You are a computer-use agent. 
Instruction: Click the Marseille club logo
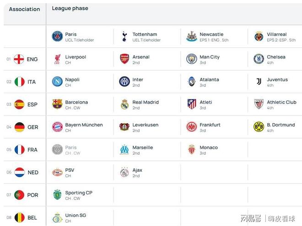124,149
